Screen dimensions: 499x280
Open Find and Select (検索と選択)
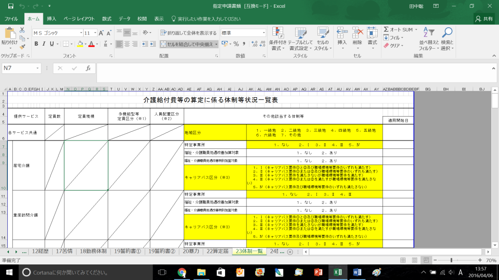(x=446, y=39)
